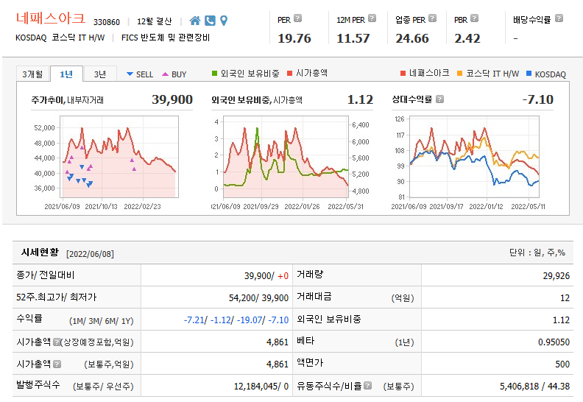Click red 네패스아크 legend swatch
This screenshot has height=402, width=583.
[403, 74]
